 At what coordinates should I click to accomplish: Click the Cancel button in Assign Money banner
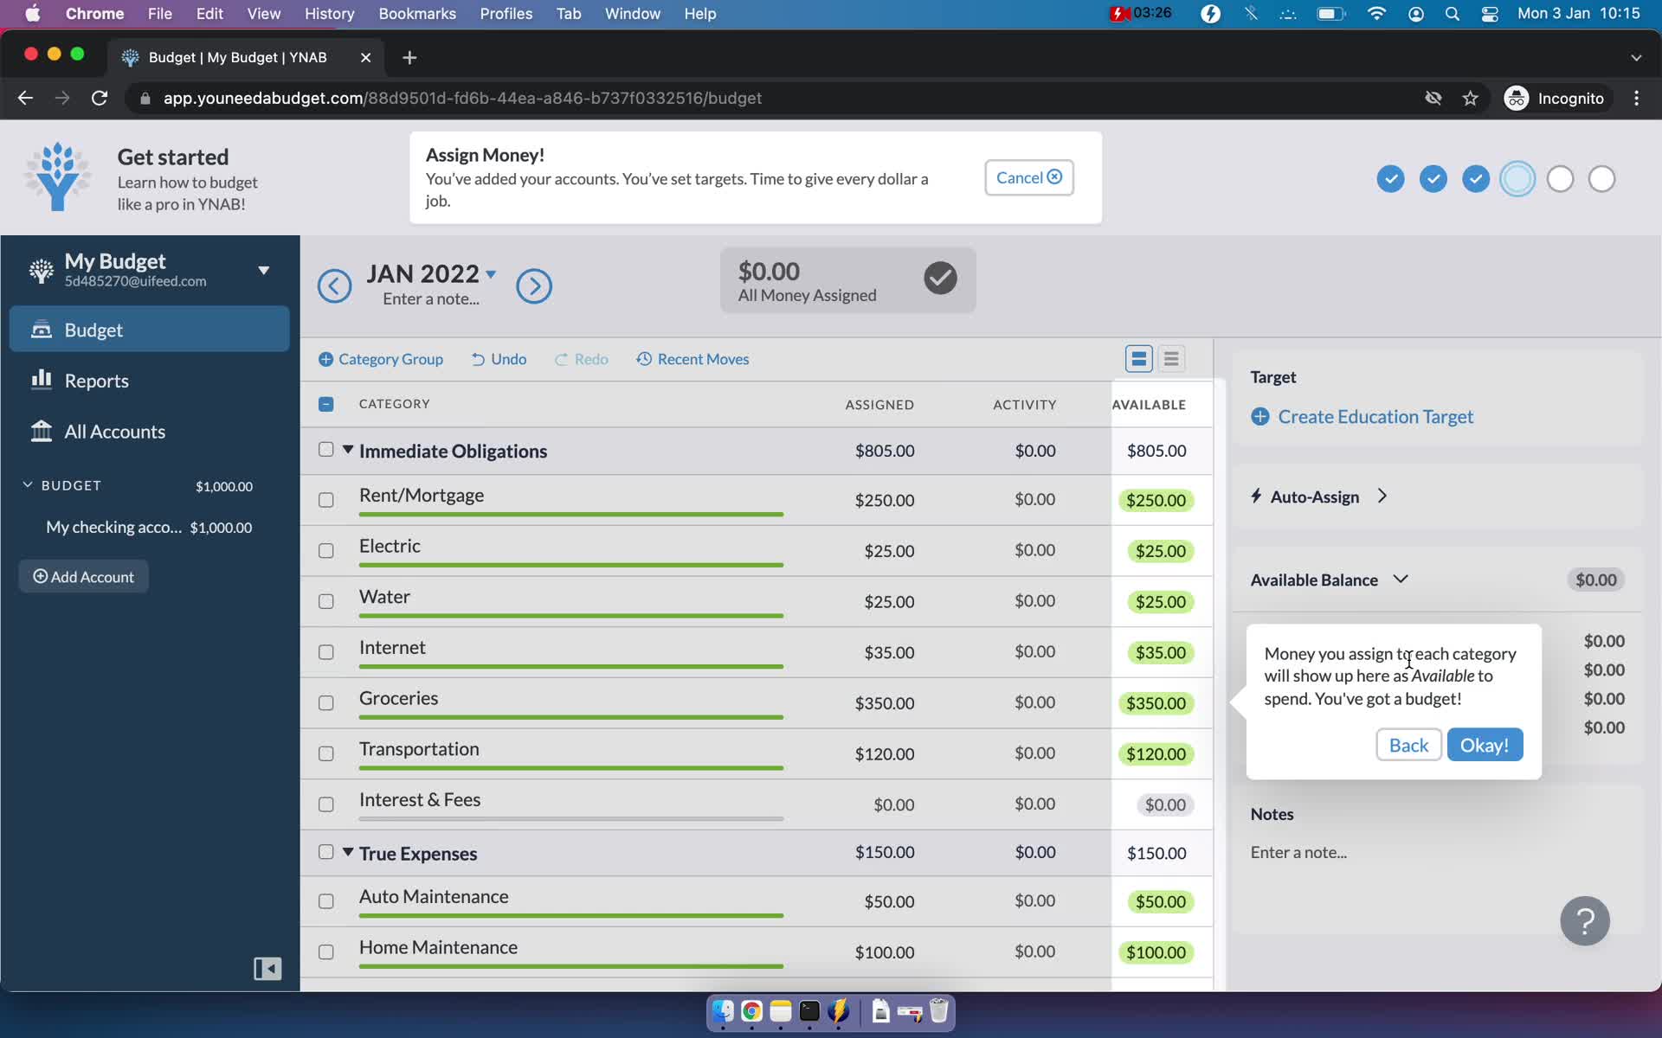click(x=1027, y=176)
